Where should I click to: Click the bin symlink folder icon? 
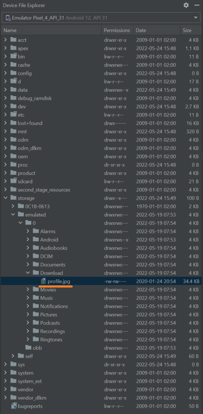point(13,56)
